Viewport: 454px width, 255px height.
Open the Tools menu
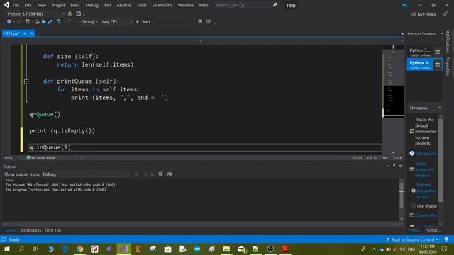tap(142, 5)
